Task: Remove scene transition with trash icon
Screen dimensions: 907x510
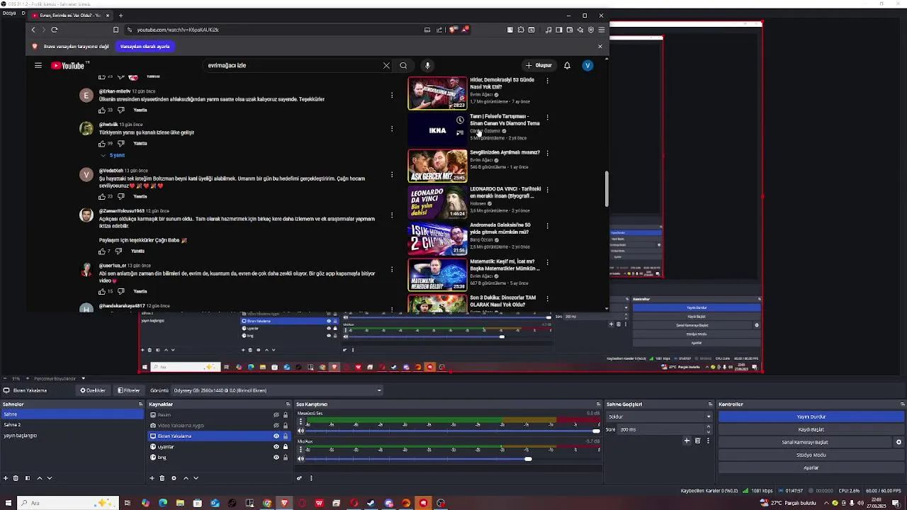Action: (x=697, y=441)
